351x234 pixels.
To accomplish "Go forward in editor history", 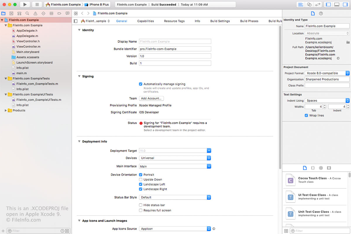I will coord(89,13).
